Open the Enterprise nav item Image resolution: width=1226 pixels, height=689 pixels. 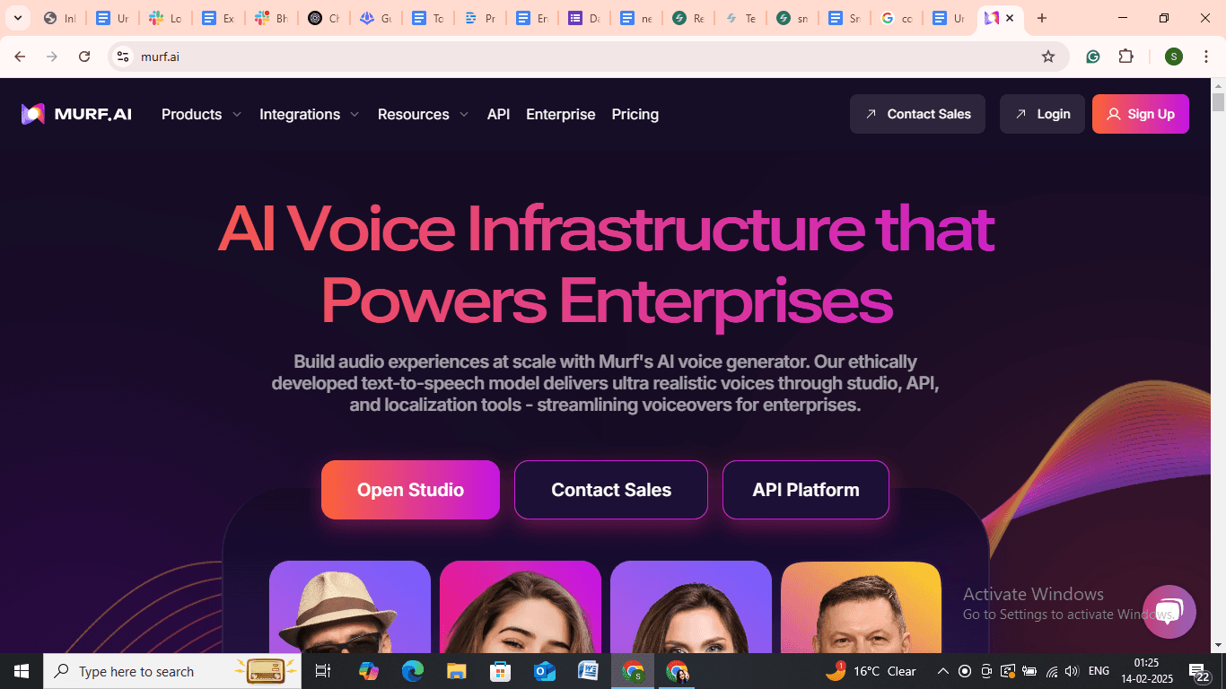coord(561,114)
